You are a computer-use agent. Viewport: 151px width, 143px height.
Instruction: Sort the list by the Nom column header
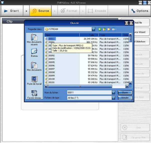click(x=62, y=35)
